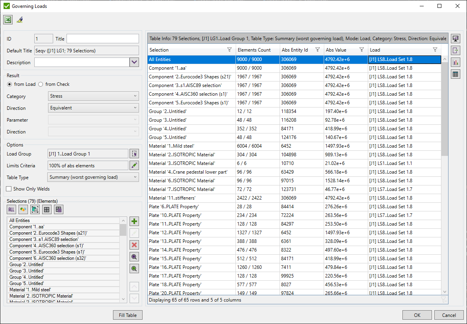Export the table to Excel

(8, 19)
